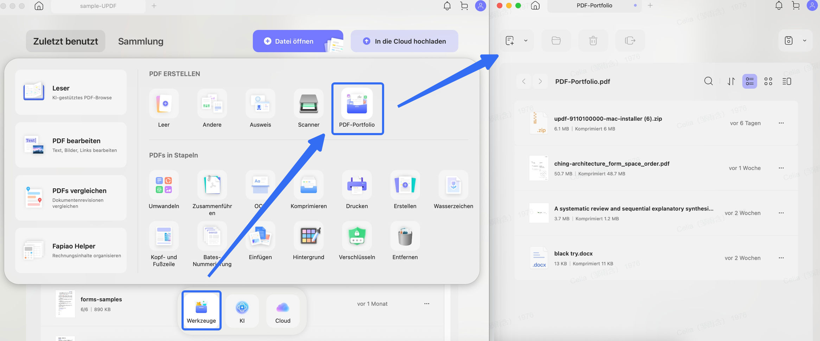Switch to the Sammlung tab

coord(140,41)
